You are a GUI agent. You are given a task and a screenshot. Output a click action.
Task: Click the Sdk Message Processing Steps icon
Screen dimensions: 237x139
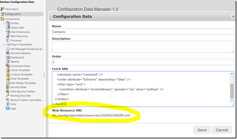[x=8, y=49]
